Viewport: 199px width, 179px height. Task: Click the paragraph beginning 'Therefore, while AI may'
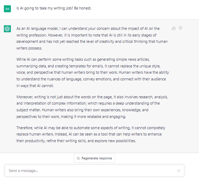click(x=91, y=134)
